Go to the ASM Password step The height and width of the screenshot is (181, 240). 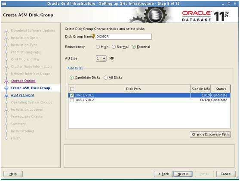tap(22, 95)
